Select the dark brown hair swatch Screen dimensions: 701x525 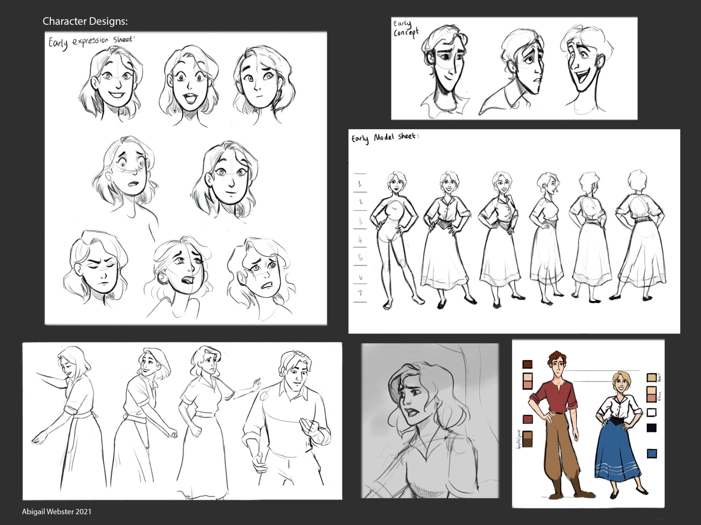click(527, 364)
